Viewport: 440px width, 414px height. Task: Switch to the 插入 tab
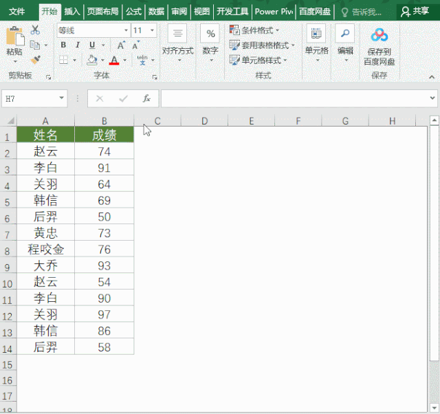pyautogui.click(x=72, y=12)
